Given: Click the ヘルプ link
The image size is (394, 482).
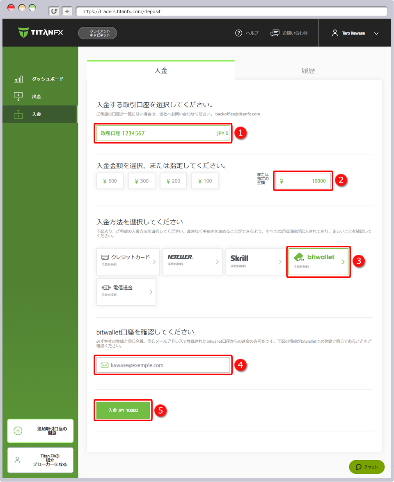Looking at the screenshot, I should click(252, 33).
